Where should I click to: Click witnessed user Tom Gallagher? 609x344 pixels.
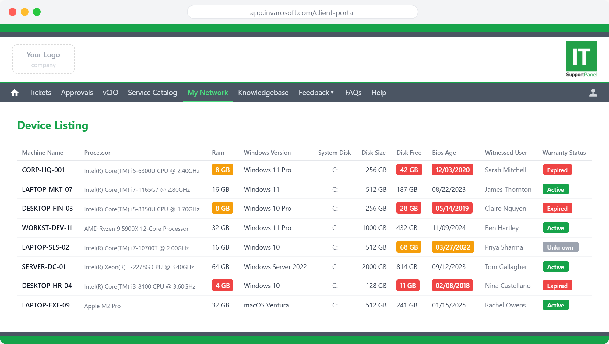pos(506,267)
